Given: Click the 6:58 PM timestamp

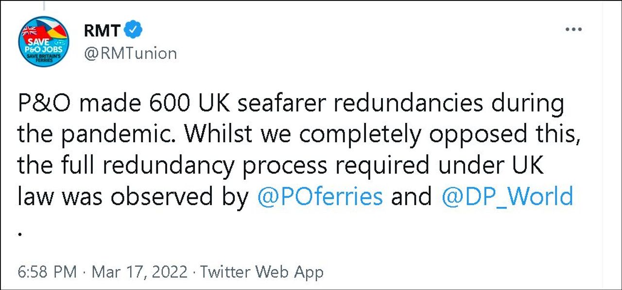Looking at the screenshot, I should [47, 272].
